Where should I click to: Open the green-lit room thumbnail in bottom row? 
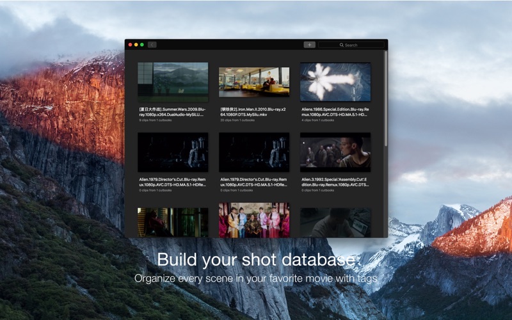tap(173, 222)
